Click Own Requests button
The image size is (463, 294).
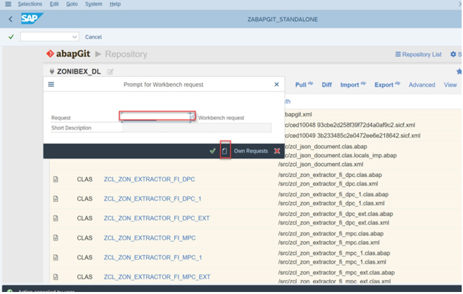251,151
